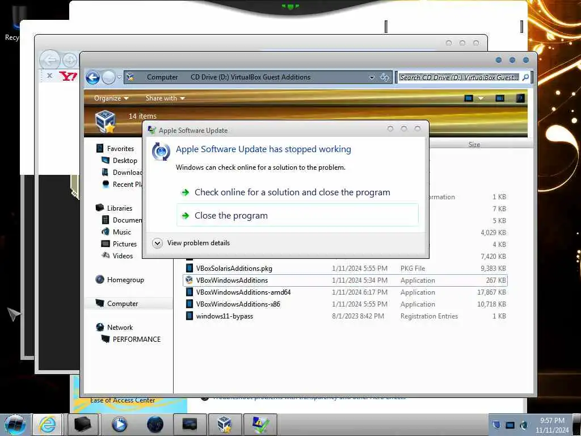Screen dimensions: 581x436
Task: Click the Apple Software Update error taskbar icon
Action: [260, 425]
